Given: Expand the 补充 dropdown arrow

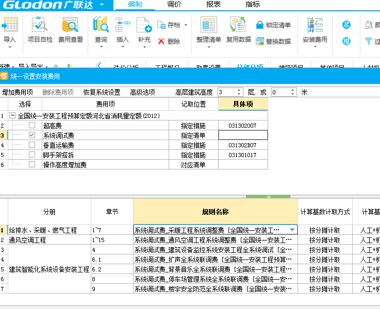Looking at the screenshot, I should pos(144,47).
